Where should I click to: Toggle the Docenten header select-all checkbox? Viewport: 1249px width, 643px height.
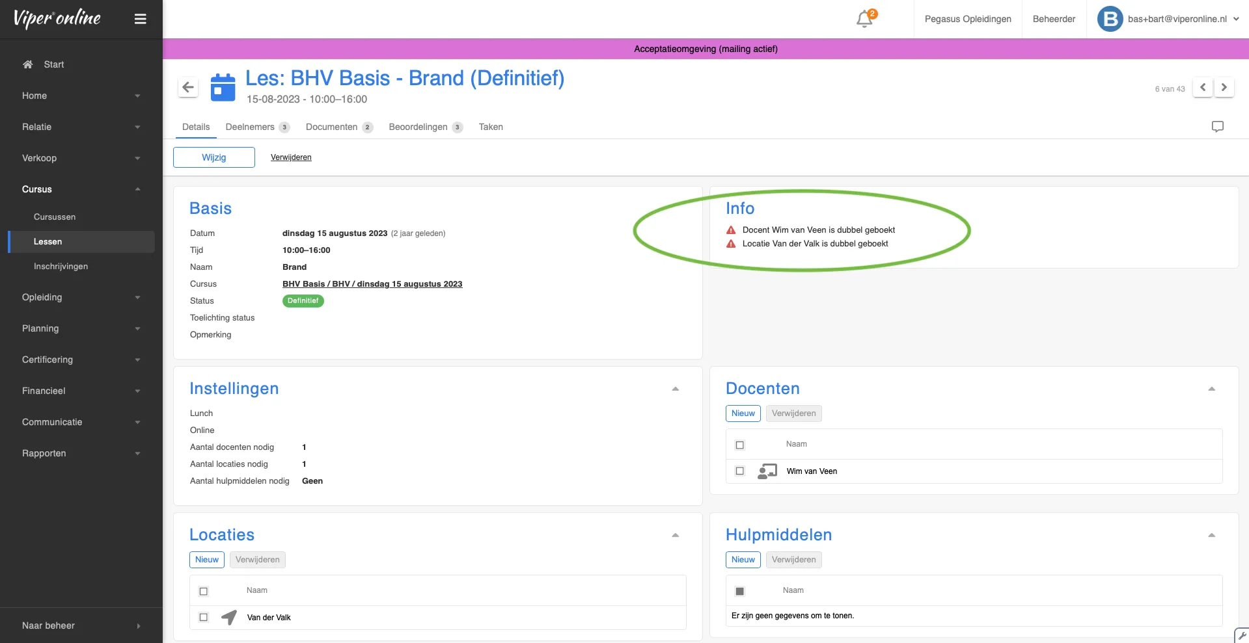pyautogui.click(x=739, y=445)
